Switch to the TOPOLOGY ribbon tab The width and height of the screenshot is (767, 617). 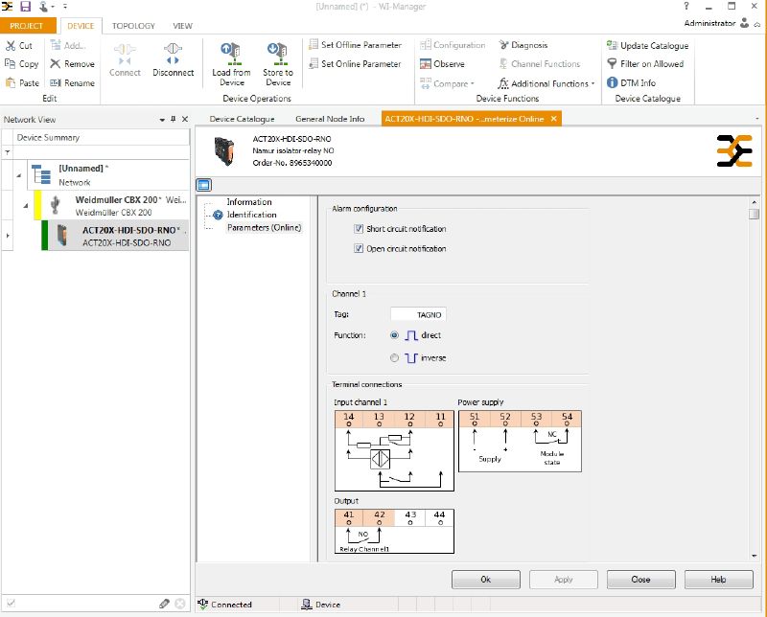[133, 26]
